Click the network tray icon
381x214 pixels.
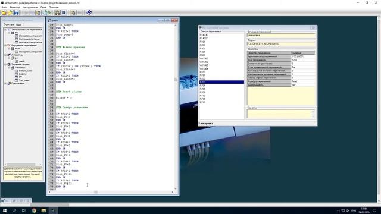(343, 210)
